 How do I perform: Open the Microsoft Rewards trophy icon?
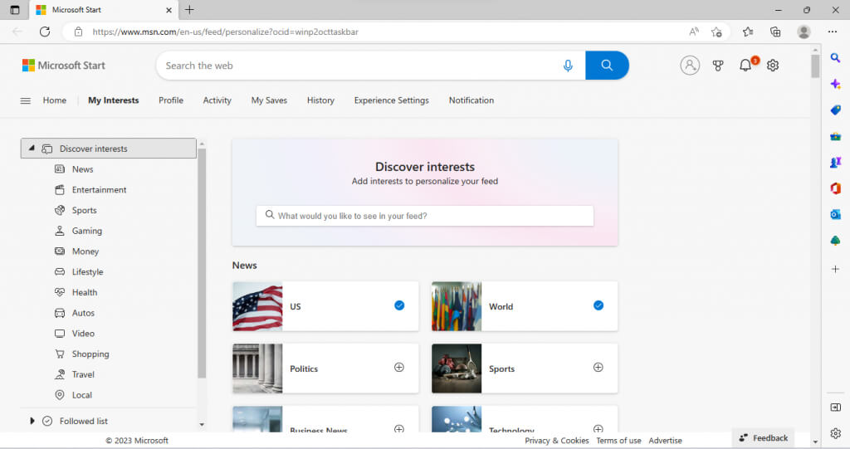(718, 66)
